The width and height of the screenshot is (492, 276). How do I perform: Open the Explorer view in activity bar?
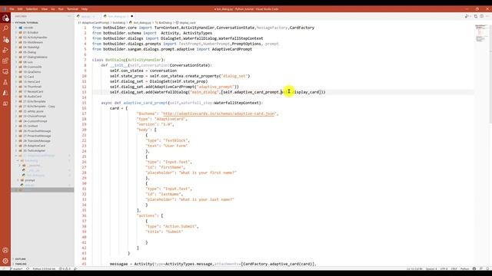[5, 18]
